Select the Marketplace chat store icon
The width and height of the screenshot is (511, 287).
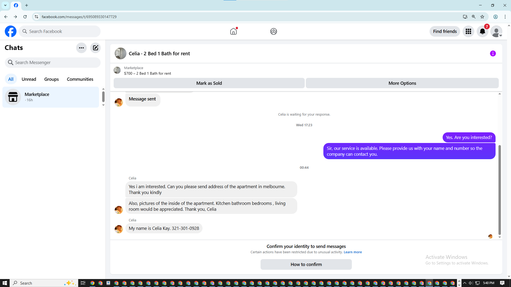(x=13, y=97)
